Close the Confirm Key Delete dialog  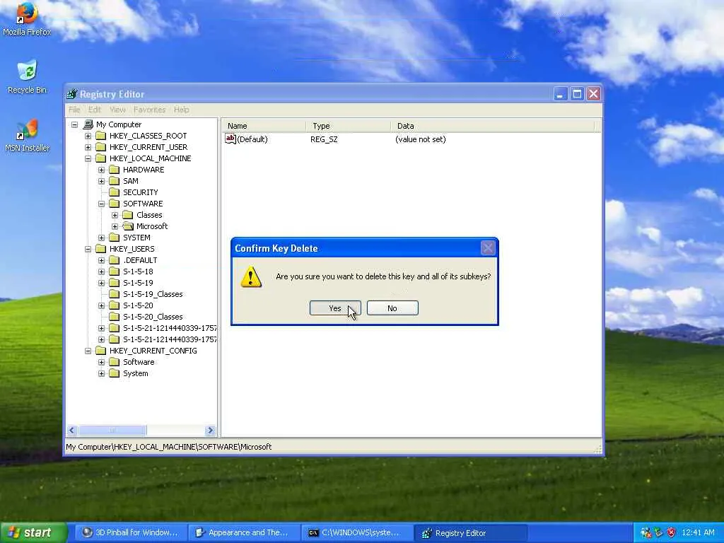coord(488,248)
